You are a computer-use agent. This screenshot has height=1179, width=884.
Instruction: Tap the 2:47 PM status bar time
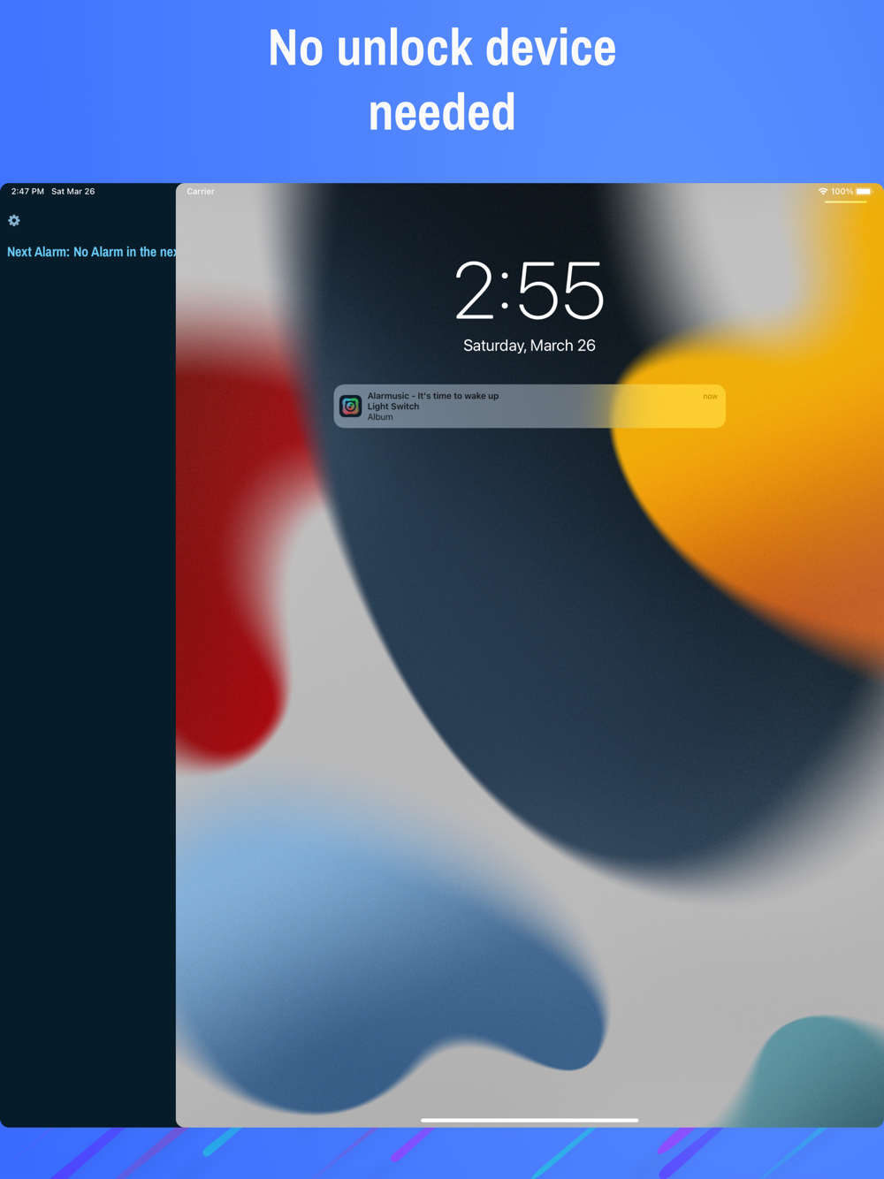click(27, 192)
